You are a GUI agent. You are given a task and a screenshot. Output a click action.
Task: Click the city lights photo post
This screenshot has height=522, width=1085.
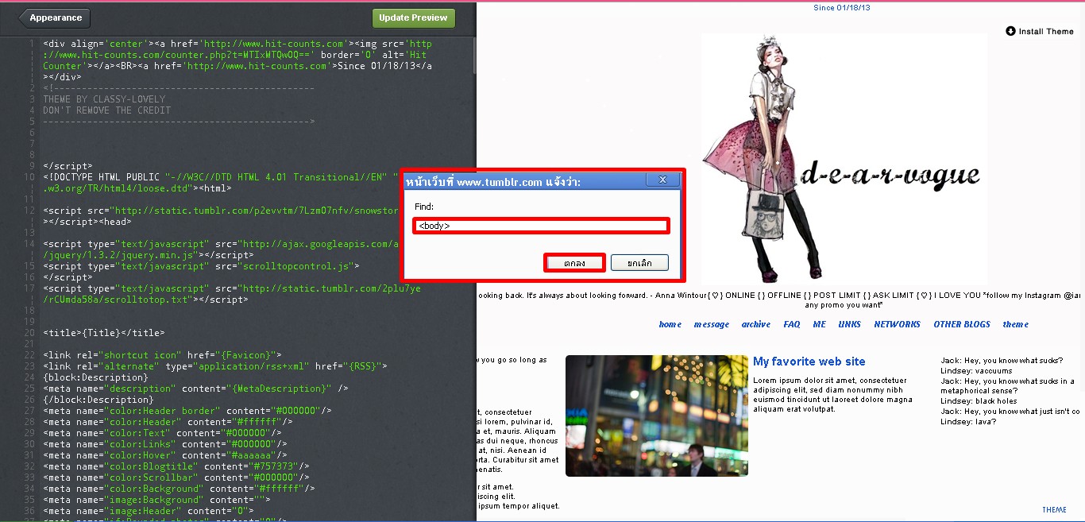[x=657, y=416]
